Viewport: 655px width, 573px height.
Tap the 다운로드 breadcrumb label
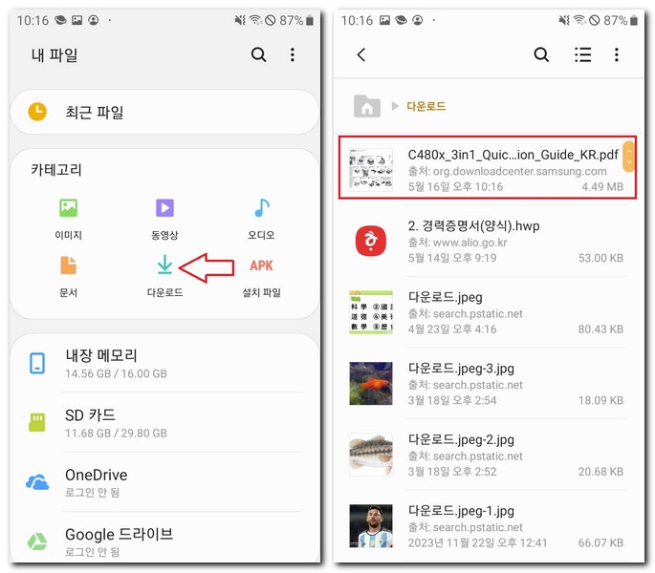426,106
